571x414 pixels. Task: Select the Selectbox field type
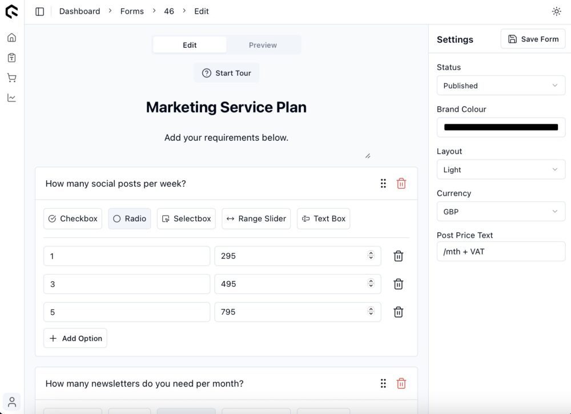187,218
